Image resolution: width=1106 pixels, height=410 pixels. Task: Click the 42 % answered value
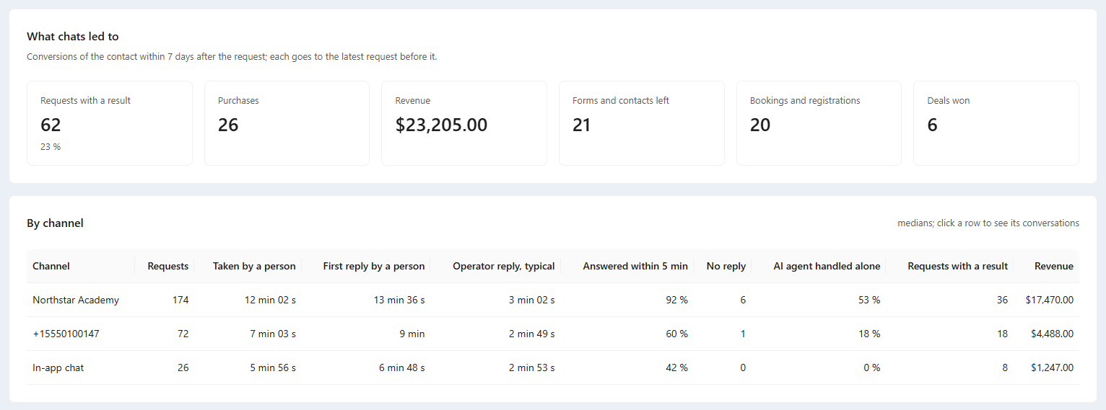click(x=676, y=367)
